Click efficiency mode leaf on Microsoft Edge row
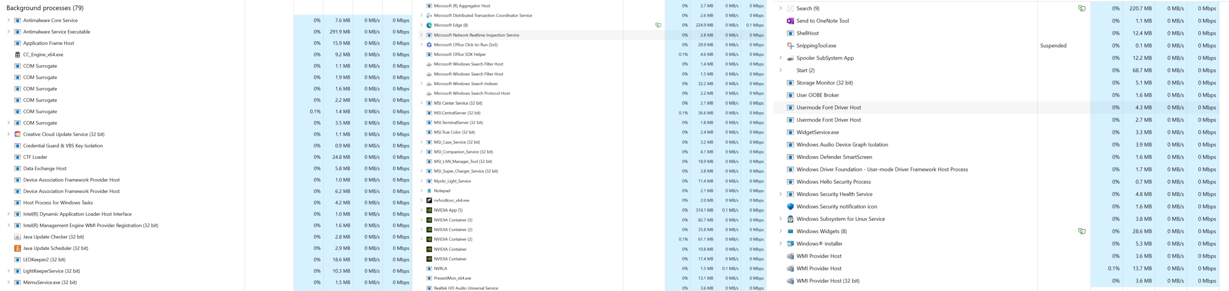 point(658,25)
